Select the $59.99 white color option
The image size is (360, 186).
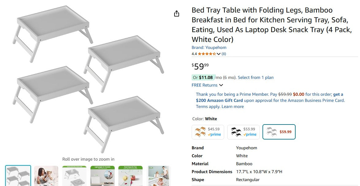point(279,132)
